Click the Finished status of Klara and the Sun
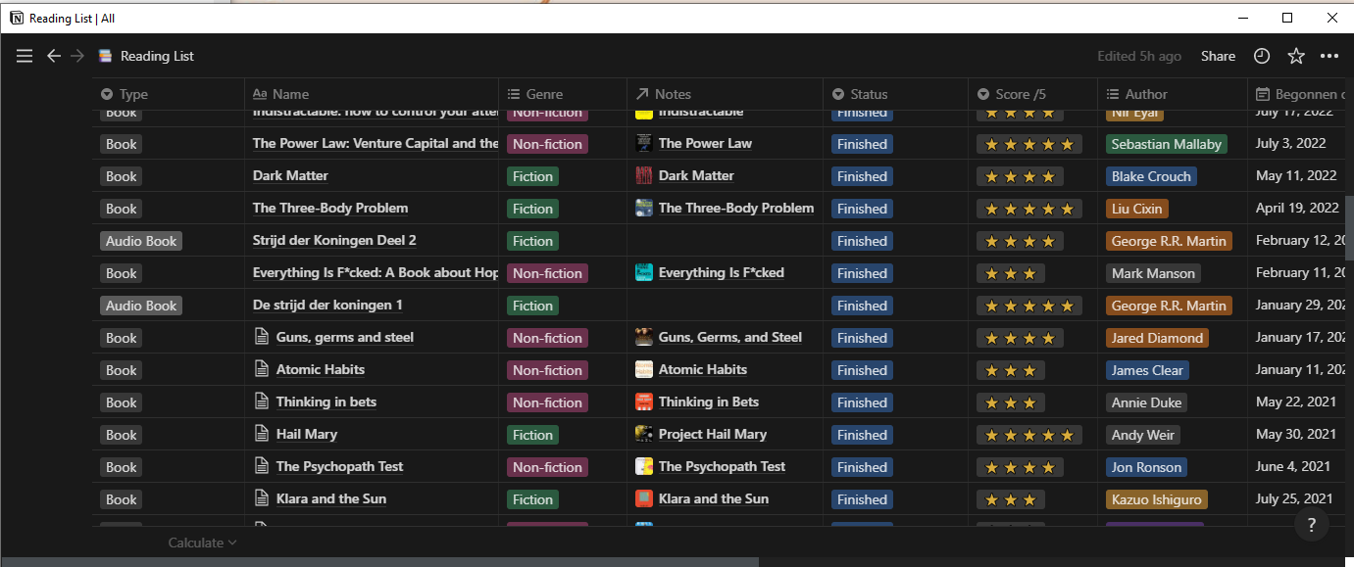The width and height of the screenshot is (1354, 567). tap(862, 499)
